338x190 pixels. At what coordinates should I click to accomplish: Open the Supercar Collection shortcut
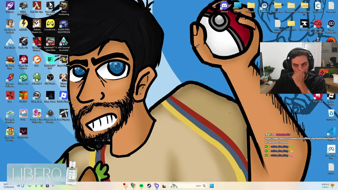(10, 80)
